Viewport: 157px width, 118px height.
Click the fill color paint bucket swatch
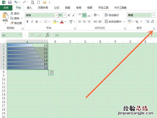pos(54,22)
